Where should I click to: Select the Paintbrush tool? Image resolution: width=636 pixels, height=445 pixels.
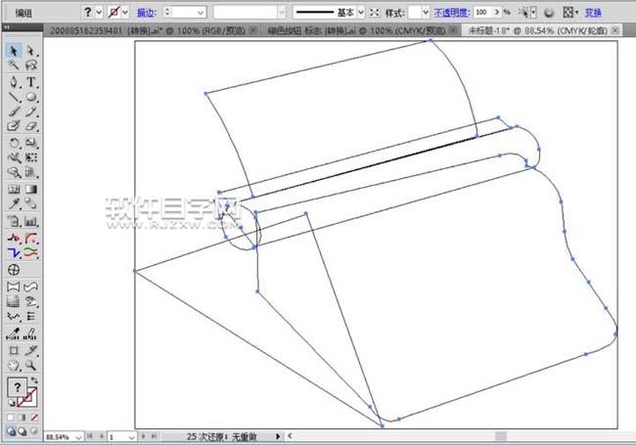[x=14, y=111]
